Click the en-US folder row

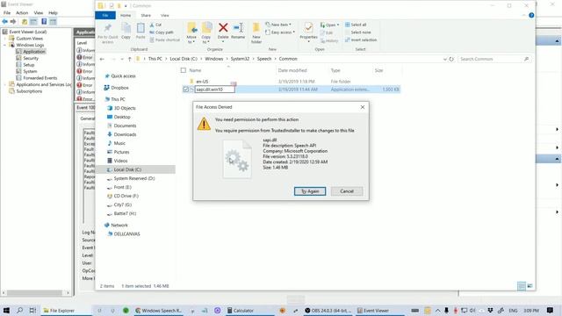(291, 82)
